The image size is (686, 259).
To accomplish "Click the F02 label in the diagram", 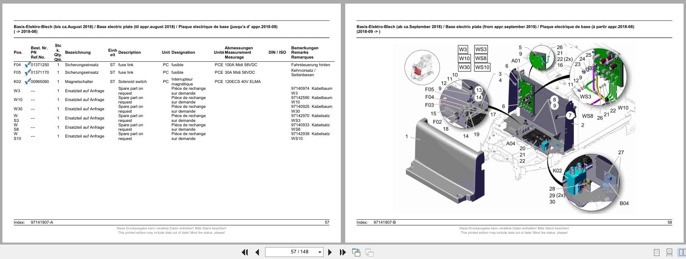I will click(437, 122).
